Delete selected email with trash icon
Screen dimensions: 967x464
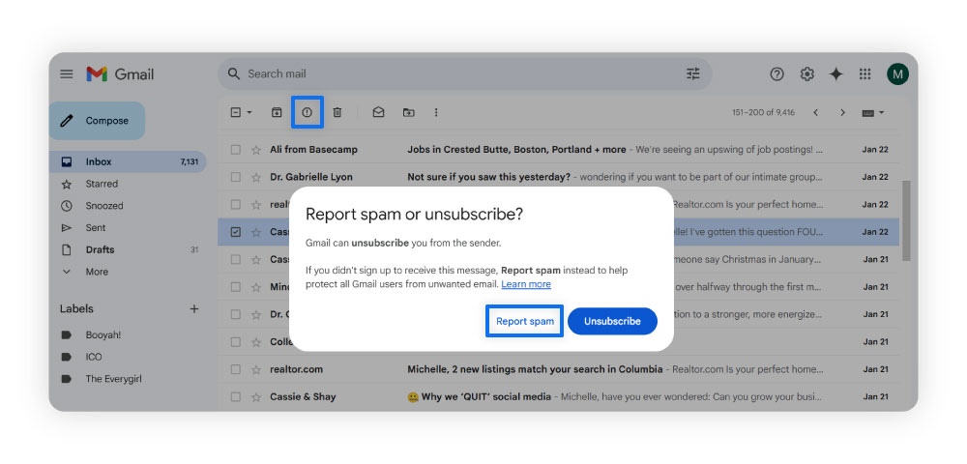pyautogui.click(x=337, y=112)
